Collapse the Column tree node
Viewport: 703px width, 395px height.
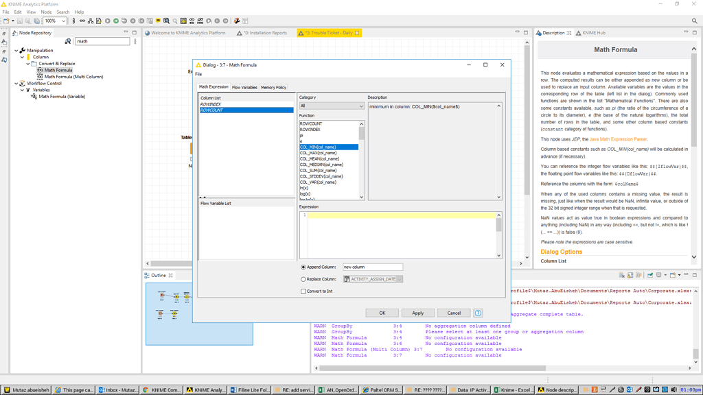pyautogui.click(x=23, y=58)
